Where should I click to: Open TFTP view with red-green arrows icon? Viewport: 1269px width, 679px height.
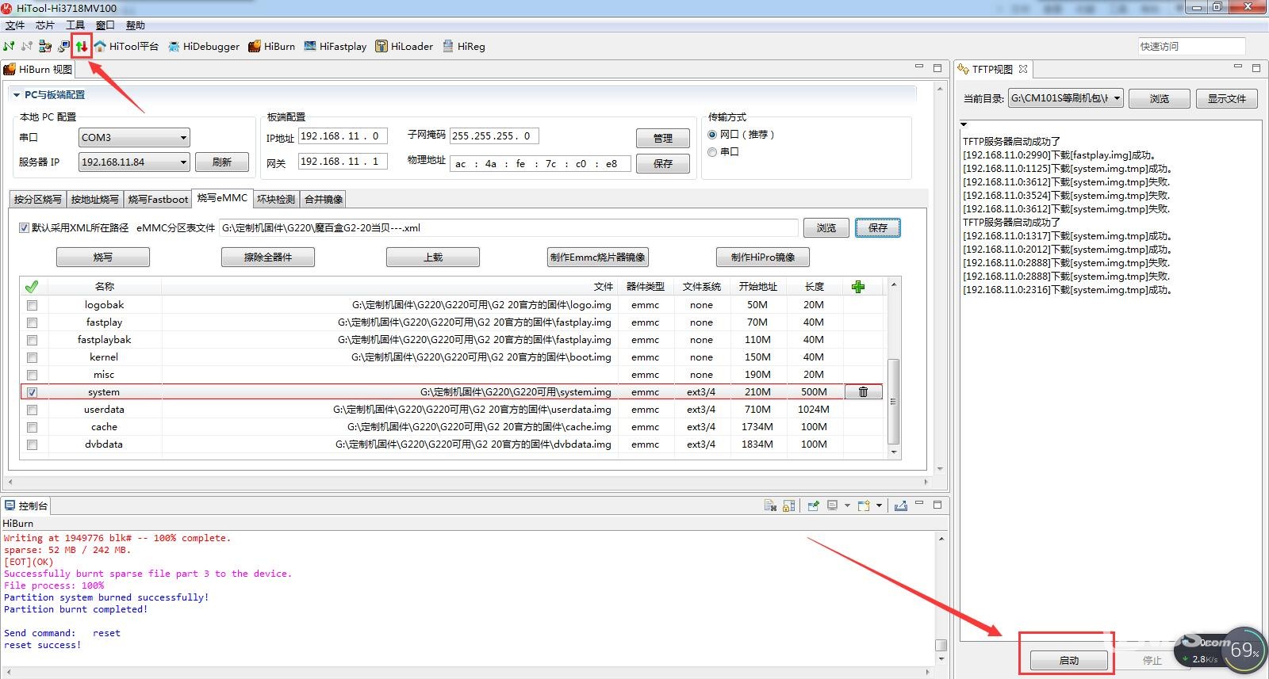82,46
